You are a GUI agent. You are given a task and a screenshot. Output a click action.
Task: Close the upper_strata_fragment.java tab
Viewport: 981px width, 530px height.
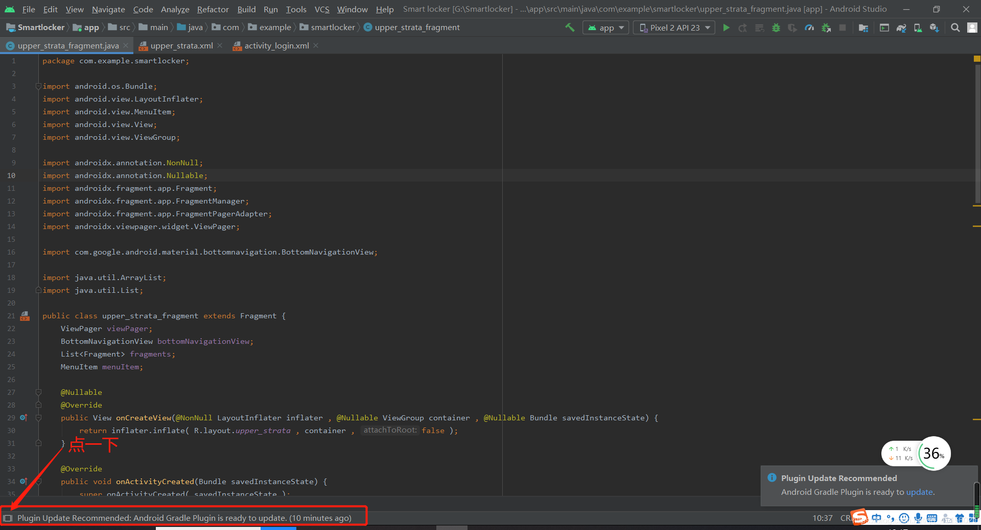coord(126,46)
